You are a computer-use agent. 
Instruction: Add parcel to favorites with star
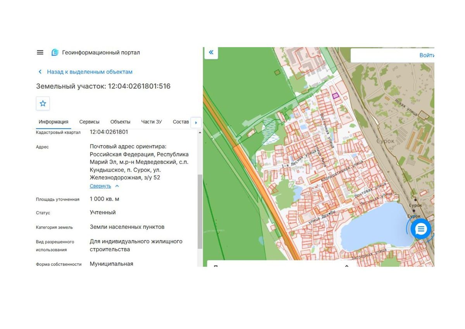pyautogui.click(x=43, y=103)
